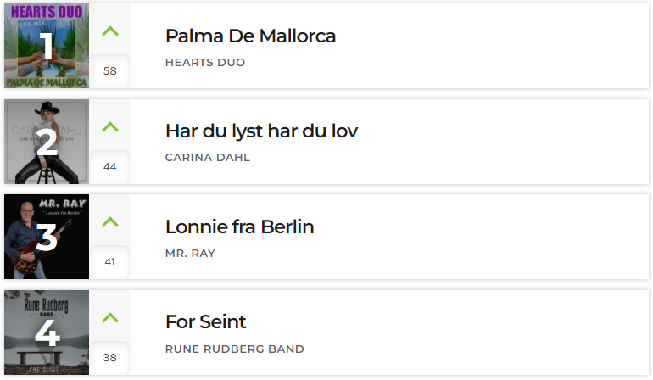Open the Carina Dahl album cover ranked 2
The height and width of the screenshot is (380, 653).
pos(47,142)
